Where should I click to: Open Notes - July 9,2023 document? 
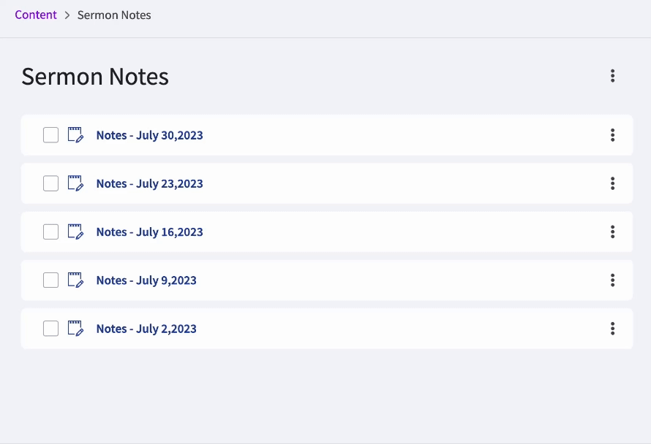146,280
